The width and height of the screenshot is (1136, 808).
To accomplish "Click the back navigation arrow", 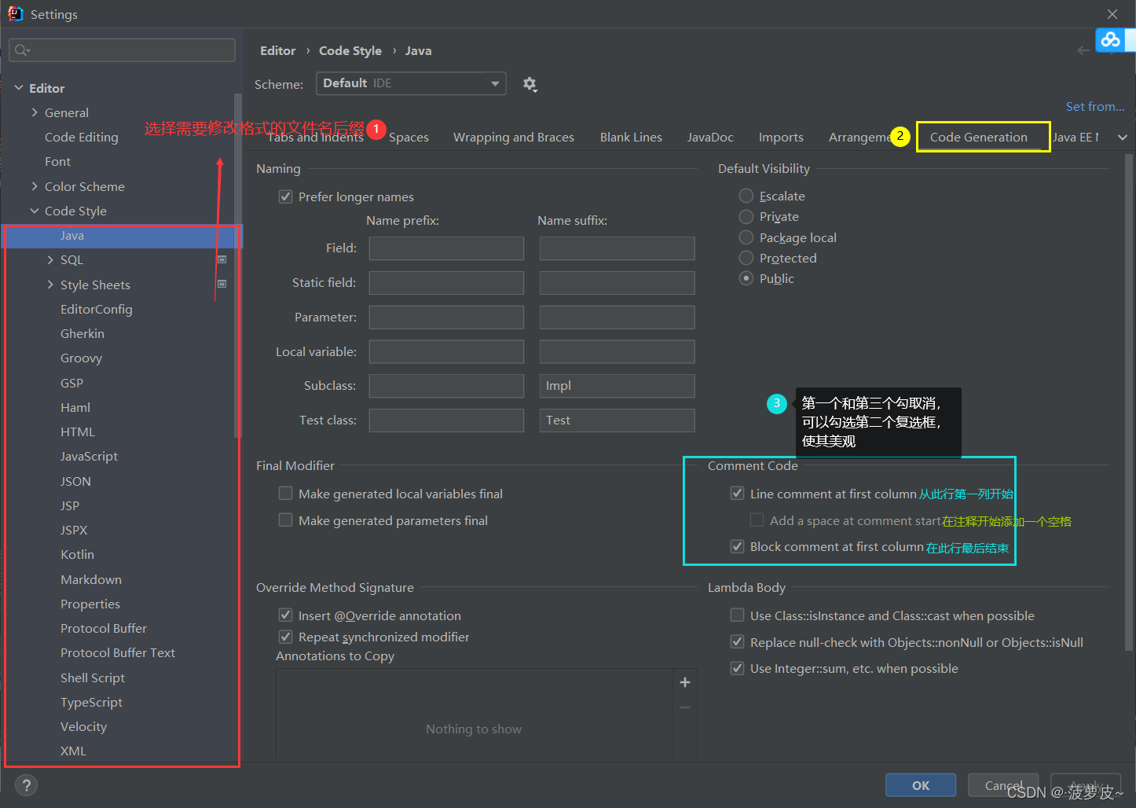I will click(1084, 50).
